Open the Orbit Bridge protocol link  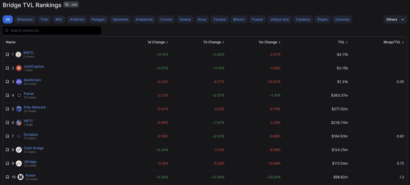(x=34, y=148)
